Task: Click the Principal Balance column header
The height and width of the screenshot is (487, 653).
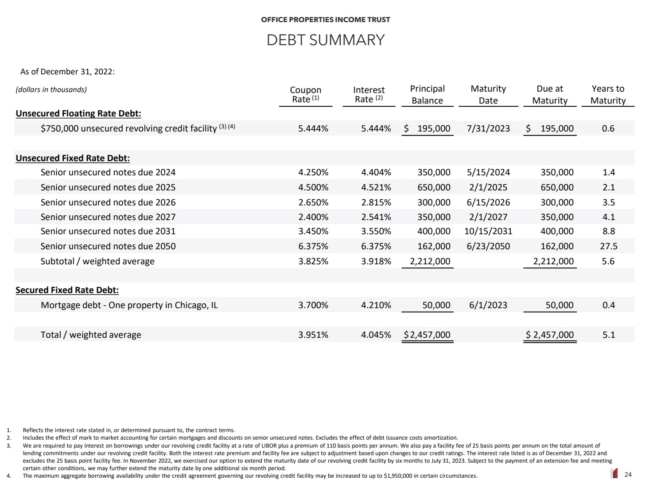Action: [x=428, y=95]
